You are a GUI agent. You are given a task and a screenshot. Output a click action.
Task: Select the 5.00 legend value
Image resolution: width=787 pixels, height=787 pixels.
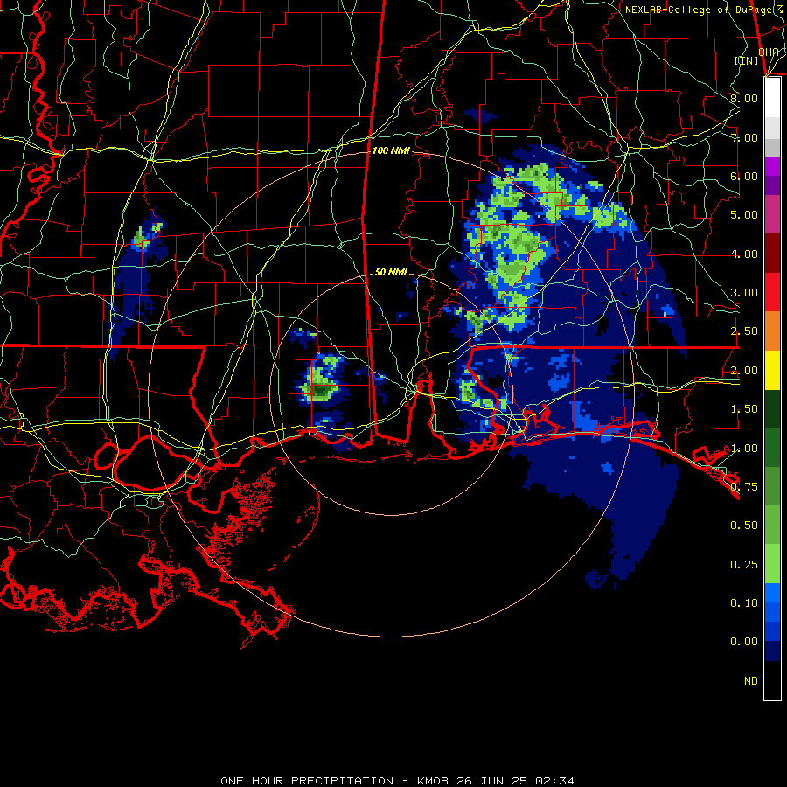[744, 215]
